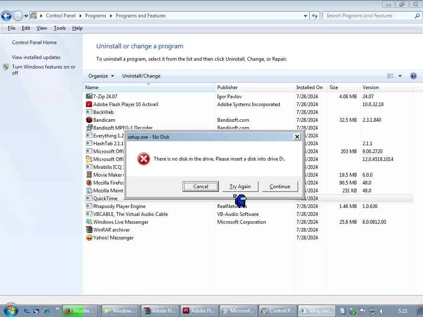Image resolution: width=423 pixels, height=317 pixels.
Task: Click the Action Center flag tray icon
Action: pos(363,311)
